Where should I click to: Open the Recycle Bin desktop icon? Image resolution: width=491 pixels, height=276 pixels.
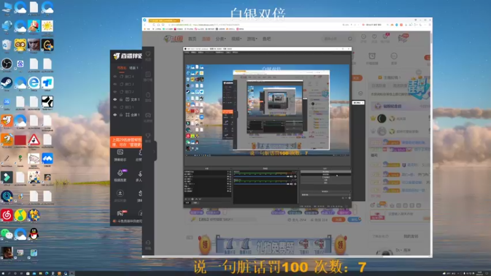click(7, 45)
